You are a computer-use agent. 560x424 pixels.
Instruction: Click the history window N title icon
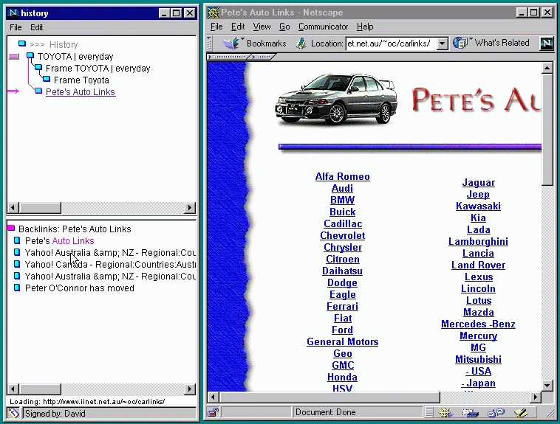[13, 13]
